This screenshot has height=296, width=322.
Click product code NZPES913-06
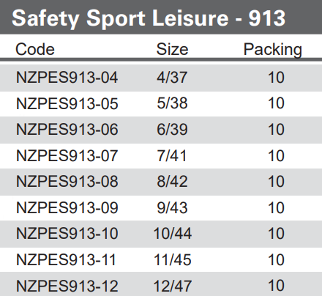[67, 130]
